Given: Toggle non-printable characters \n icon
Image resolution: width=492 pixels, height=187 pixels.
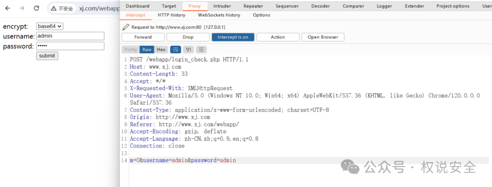Looking at the screenshot, I should [x=188, y=50].
